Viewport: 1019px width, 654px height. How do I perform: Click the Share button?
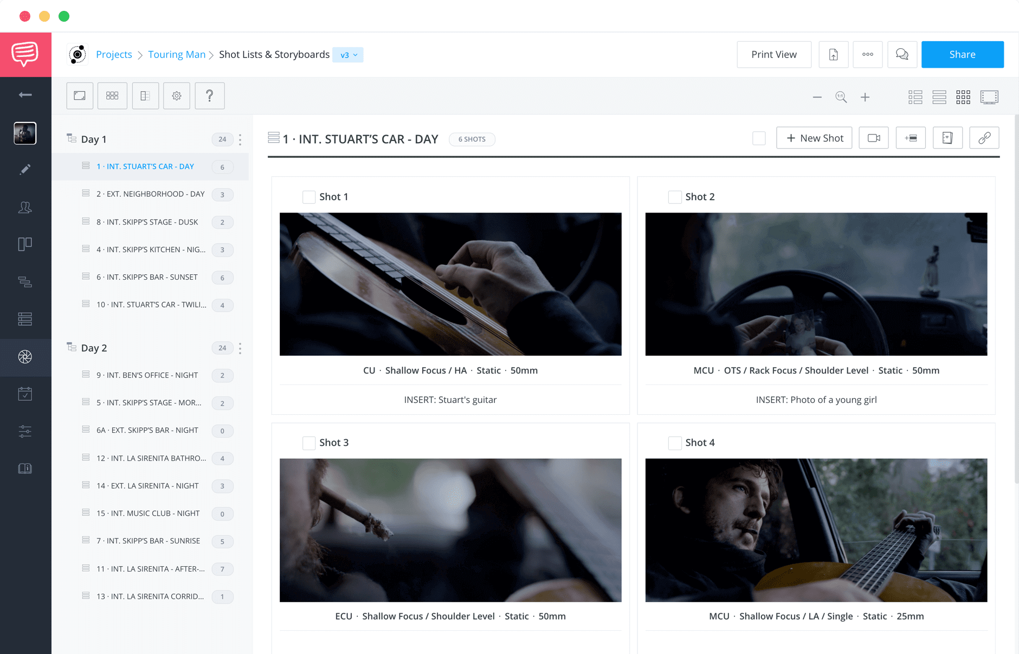(x=962, y=54)
